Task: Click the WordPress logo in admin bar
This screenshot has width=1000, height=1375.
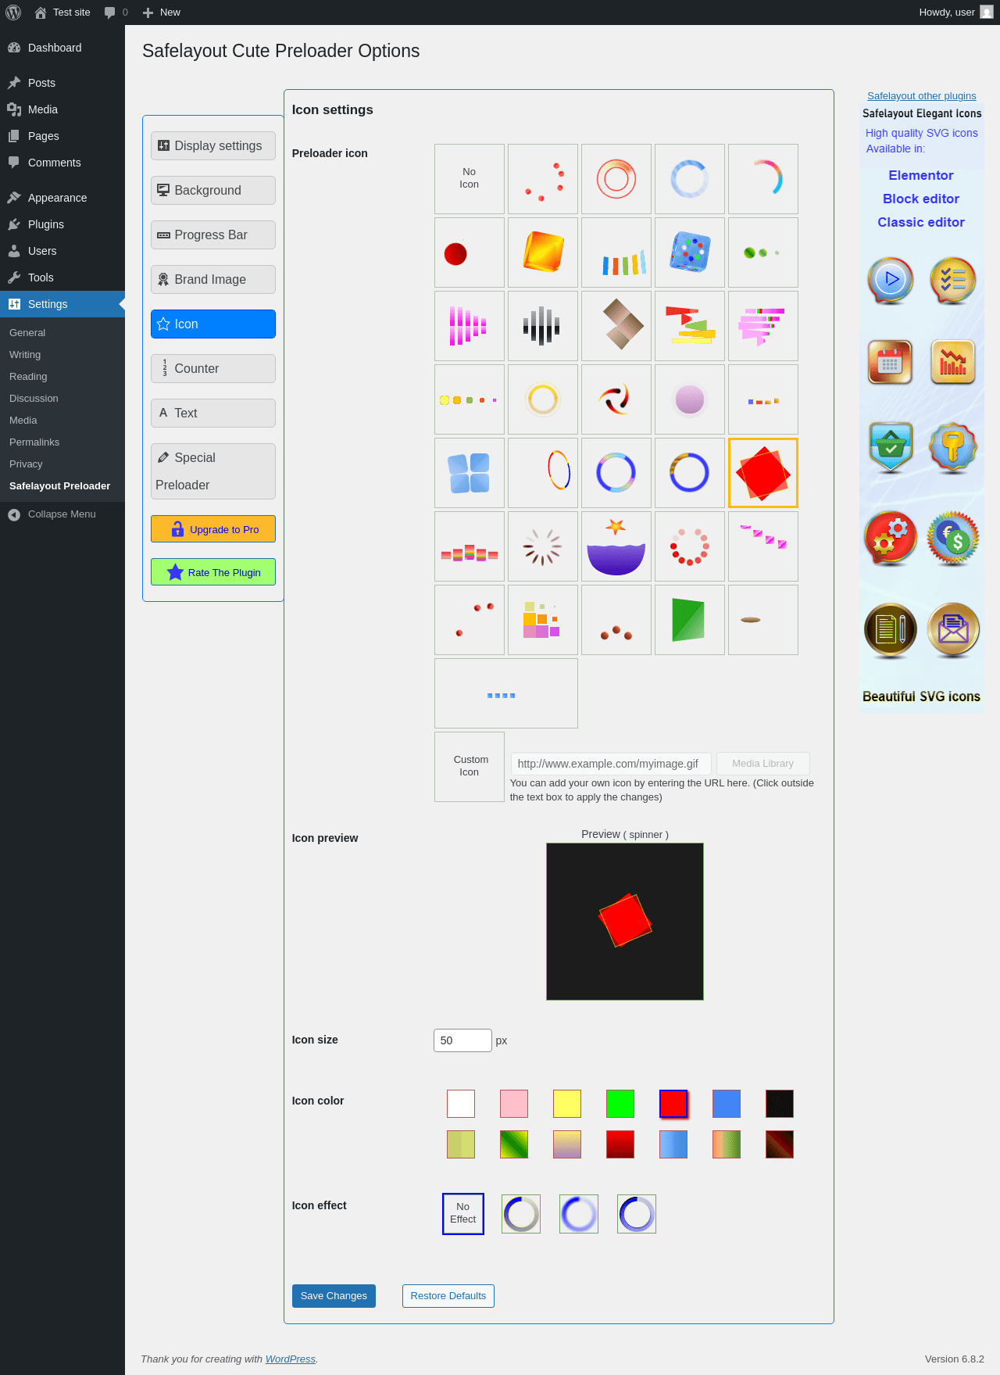Action: (13, 13)
